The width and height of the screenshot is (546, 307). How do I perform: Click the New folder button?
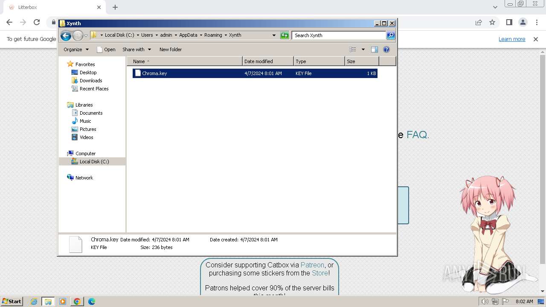click(171, 49)
